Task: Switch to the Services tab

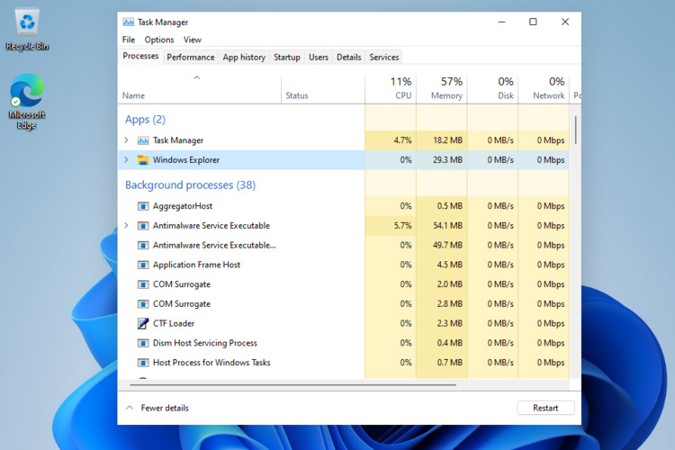Action: [x=384, y=58]
